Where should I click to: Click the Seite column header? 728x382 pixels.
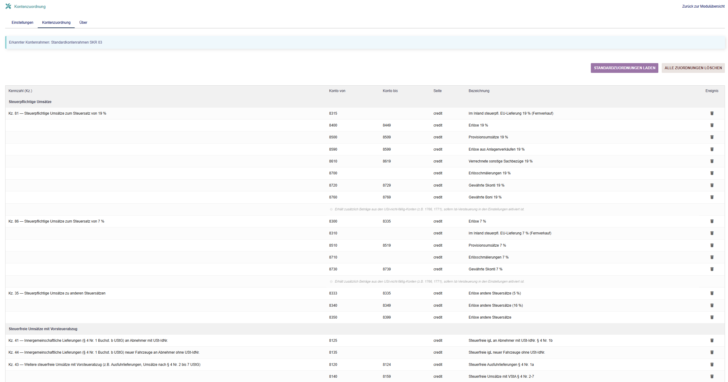(437, 91)
